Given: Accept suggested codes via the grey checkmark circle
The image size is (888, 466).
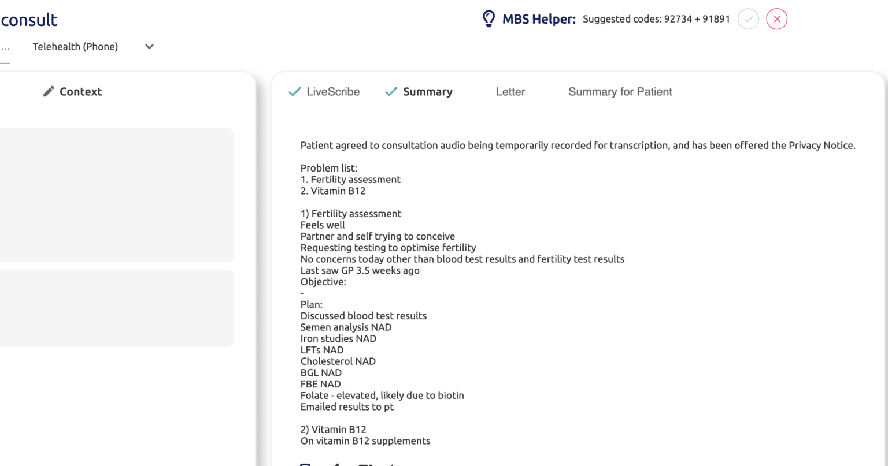Looking at the screenshot, I should (x=748, y=18).
